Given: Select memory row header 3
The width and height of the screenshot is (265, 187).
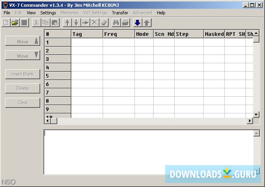Looking at the screenshot, I should click(x=58, y=59).
